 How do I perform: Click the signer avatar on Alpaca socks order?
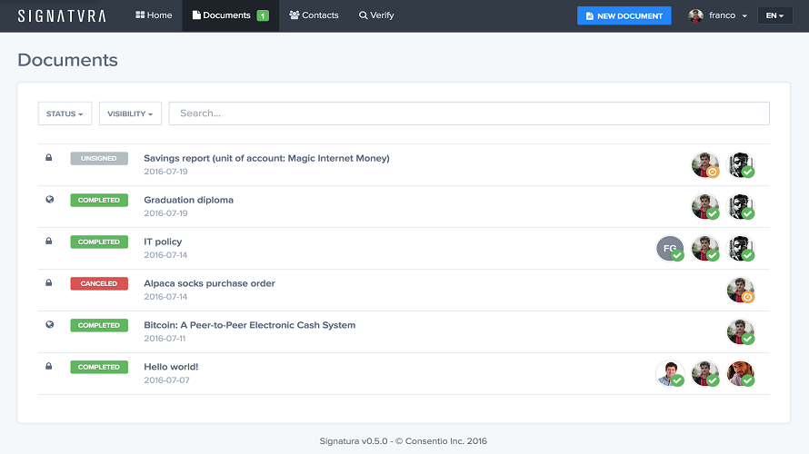[x=740, y=290]
